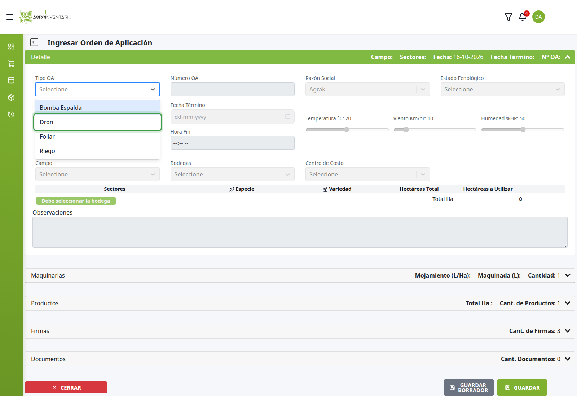Open the calendar sidebar icon

[x=11, y=80]
